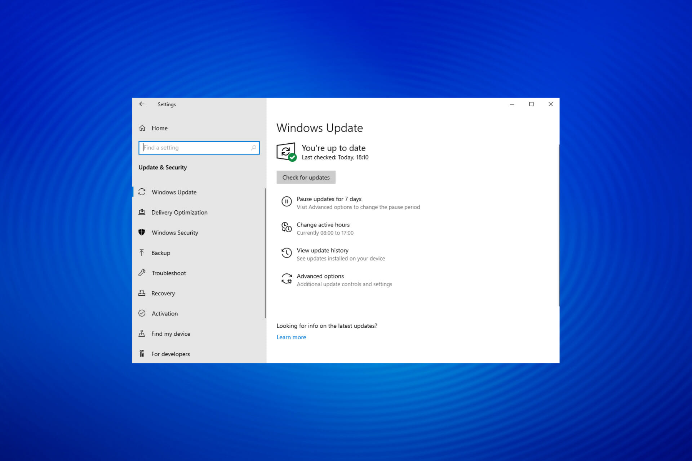This screenshot has height=461, width=692.
Task: Click the Find a setting search field
Action: tap(199, 148)
